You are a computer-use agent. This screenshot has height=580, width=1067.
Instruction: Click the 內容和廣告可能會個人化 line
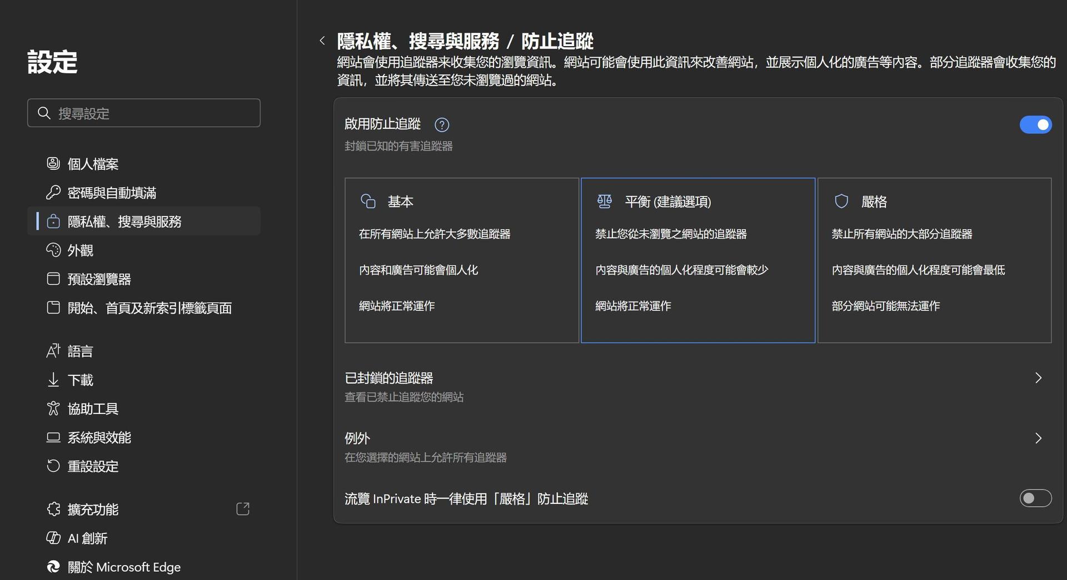coord(418,270)
